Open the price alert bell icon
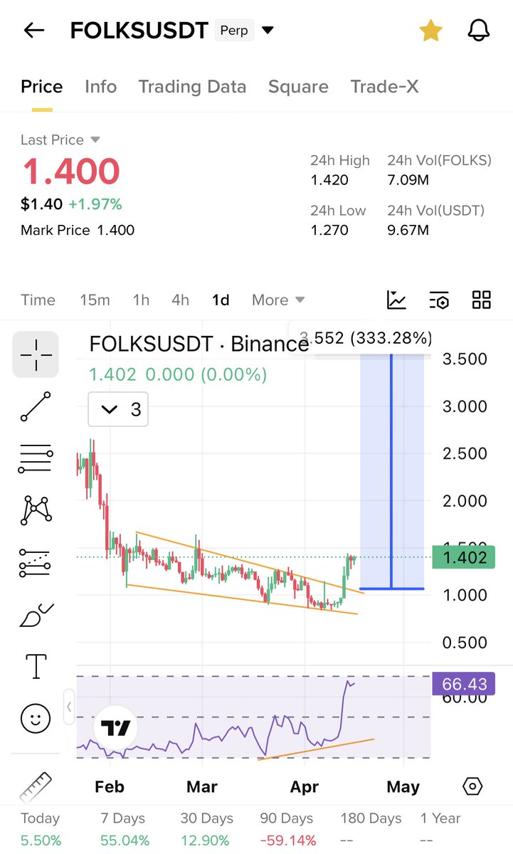Viewport: 513px width, 854px height. point(480,31)
